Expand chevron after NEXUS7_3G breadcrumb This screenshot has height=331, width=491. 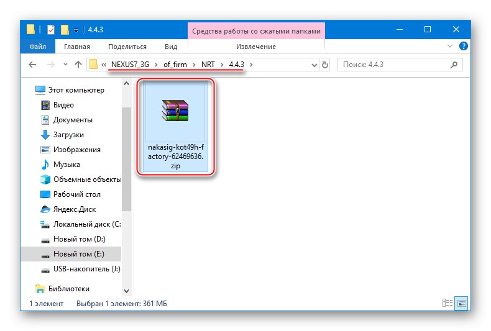coord(156,65)
